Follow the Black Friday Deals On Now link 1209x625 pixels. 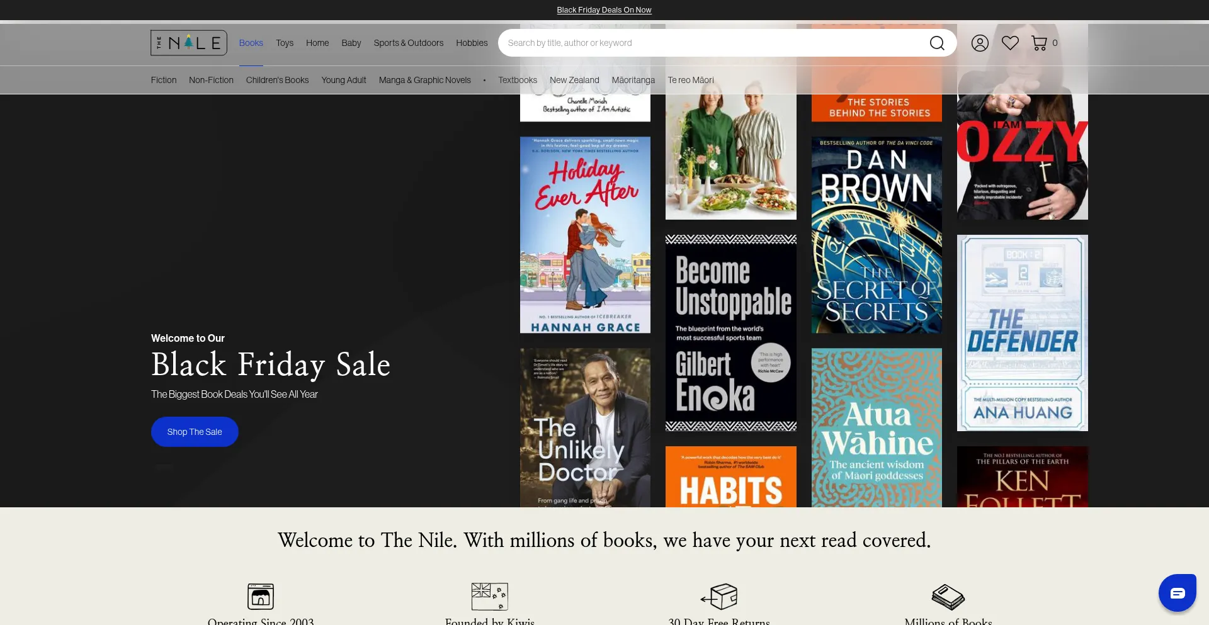point(604,10)
